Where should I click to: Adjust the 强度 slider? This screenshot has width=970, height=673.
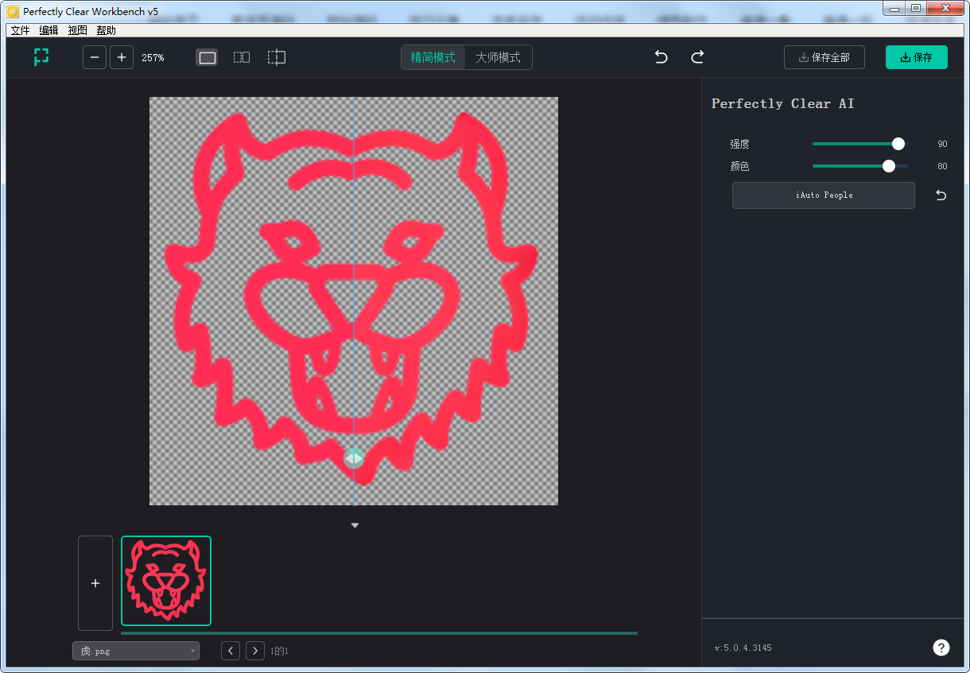[x=898, y=144]
